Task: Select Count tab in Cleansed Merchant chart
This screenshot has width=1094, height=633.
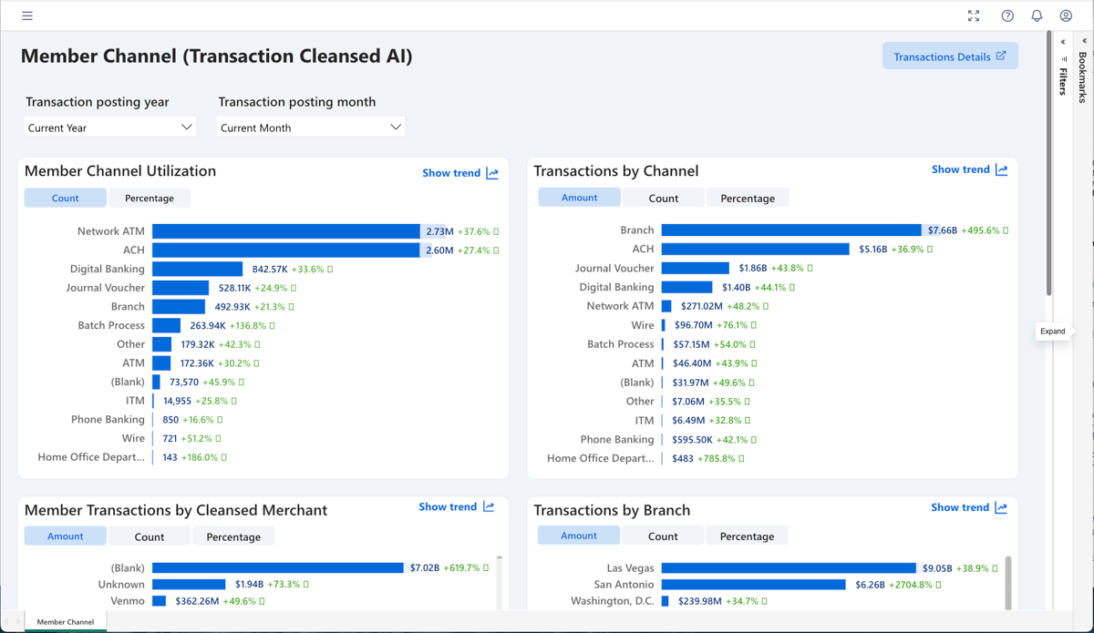Action: pyautogui.click(x=150, y=536)
